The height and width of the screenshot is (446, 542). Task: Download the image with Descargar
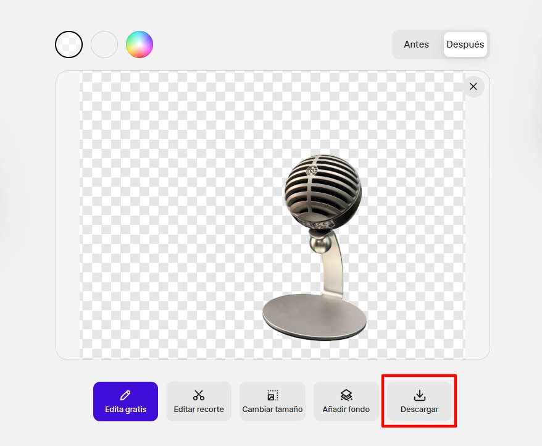click(x=419, y=402)
